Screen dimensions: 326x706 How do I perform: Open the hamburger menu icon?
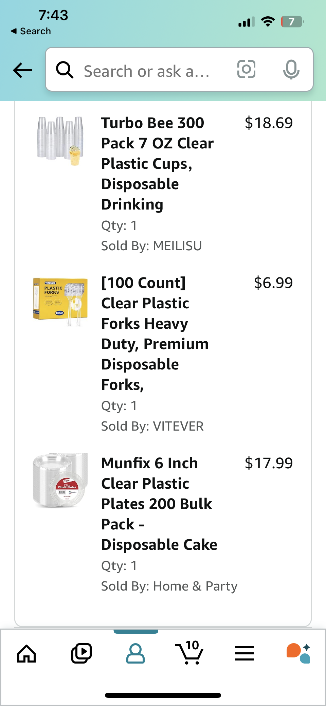point(244,653)
